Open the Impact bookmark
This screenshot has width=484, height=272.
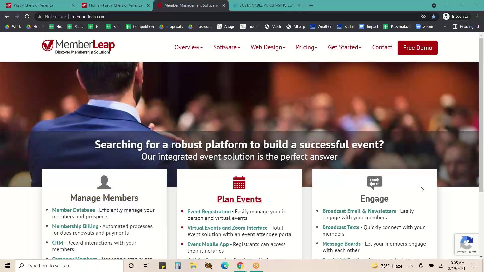(369, 27)
